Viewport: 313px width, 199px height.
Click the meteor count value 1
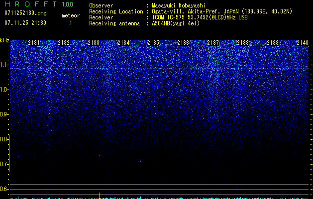point(71,23)
